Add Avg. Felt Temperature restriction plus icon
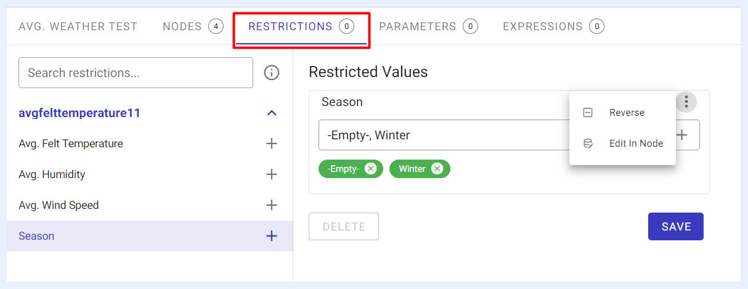 (x=271, y=144)
